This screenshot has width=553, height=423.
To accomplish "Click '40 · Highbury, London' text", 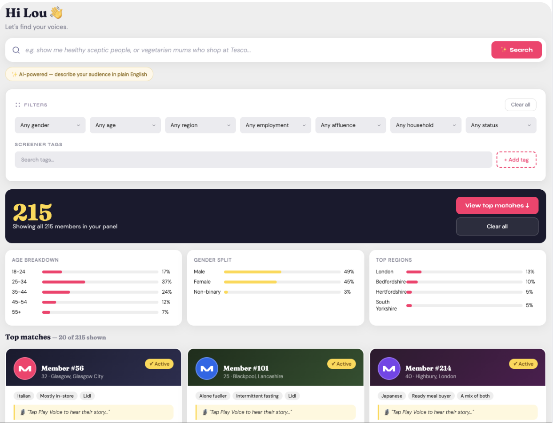I will coord(431,376).
